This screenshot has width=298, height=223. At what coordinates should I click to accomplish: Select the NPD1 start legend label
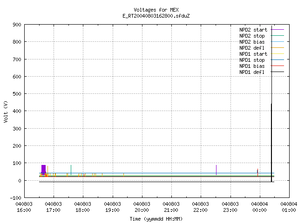253,54
